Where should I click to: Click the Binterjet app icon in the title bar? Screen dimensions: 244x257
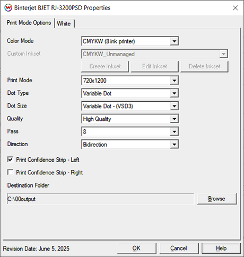[8, 8]
